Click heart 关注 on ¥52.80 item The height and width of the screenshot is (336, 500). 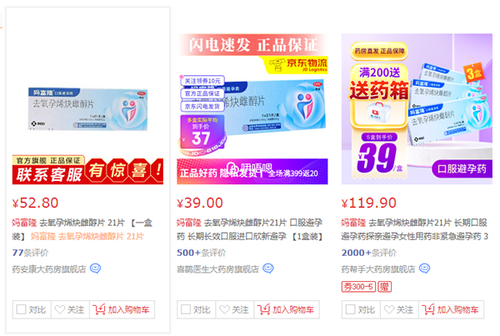click(x=60, y=309)
